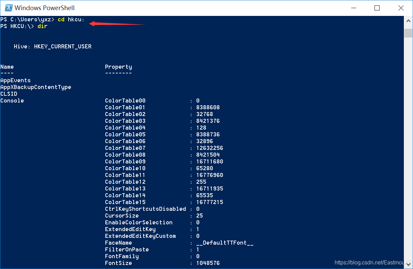Click the value 65280

(x=205, y=168)
